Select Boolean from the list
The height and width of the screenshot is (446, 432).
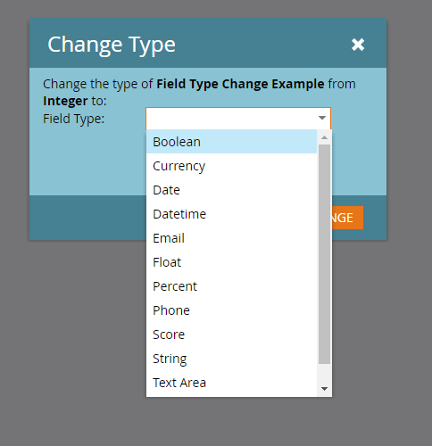pos(232,142)
